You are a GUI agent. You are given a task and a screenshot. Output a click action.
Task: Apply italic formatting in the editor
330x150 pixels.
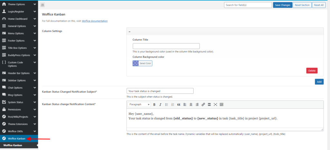(x=160, y=105)
